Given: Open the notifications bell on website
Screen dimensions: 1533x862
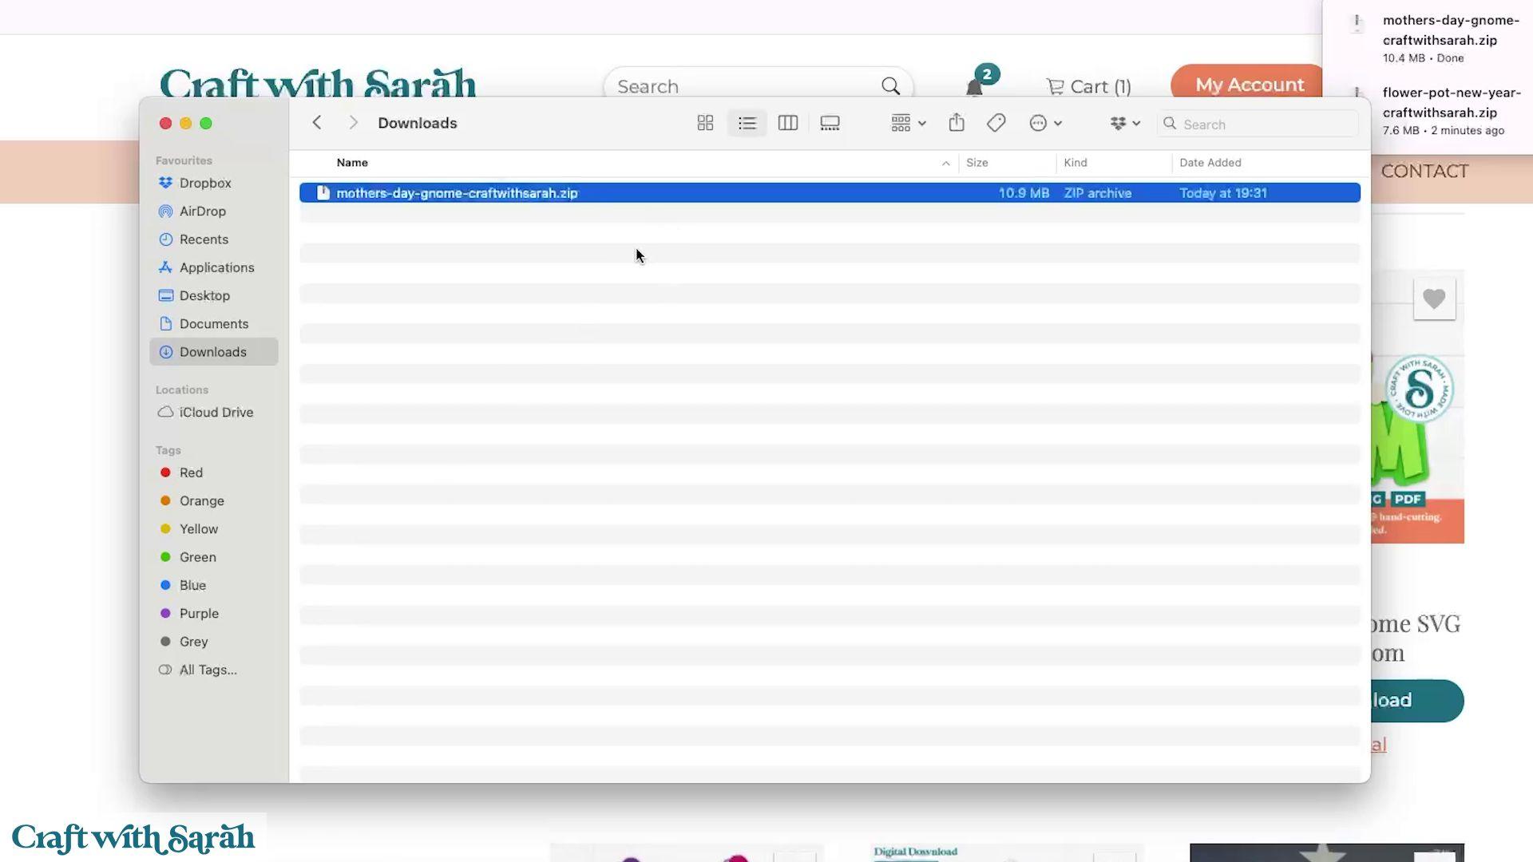Looking at the screenshot, I should pos(974,86).
